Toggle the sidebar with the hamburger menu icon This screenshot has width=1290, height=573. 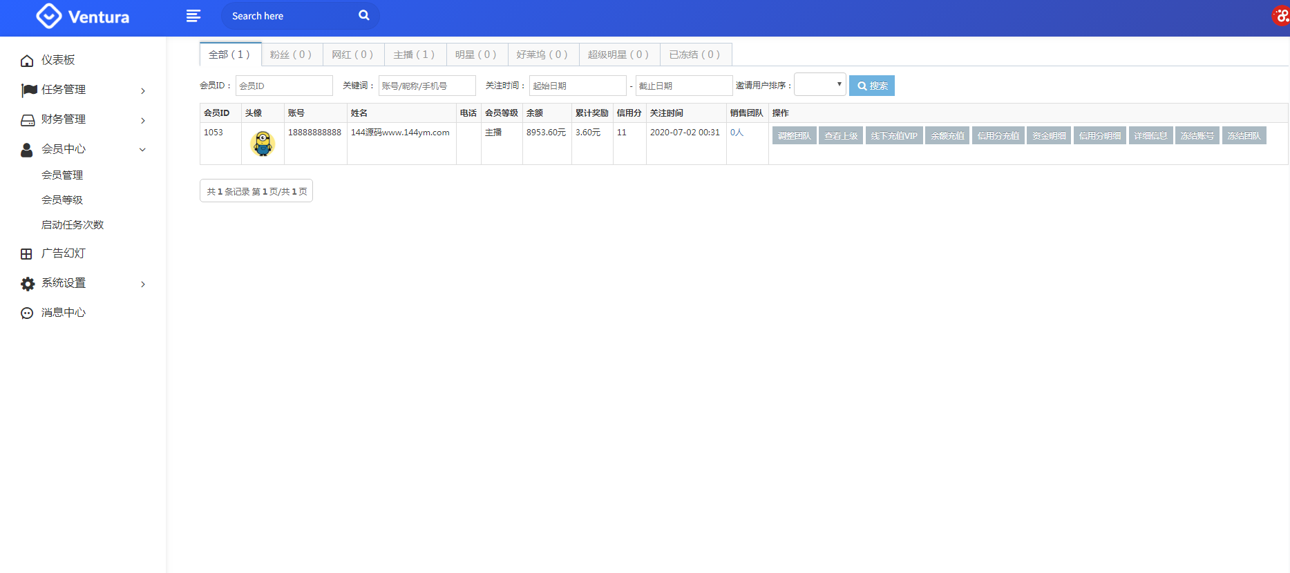click(193, 16)
